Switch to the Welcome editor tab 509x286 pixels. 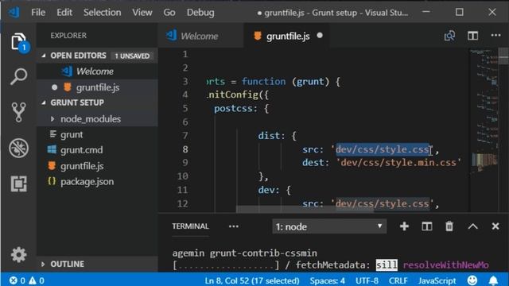[200, 36]
